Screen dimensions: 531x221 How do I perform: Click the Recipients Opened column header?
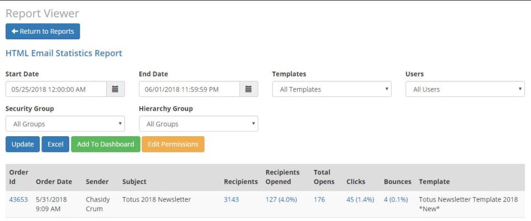[283, 177]
